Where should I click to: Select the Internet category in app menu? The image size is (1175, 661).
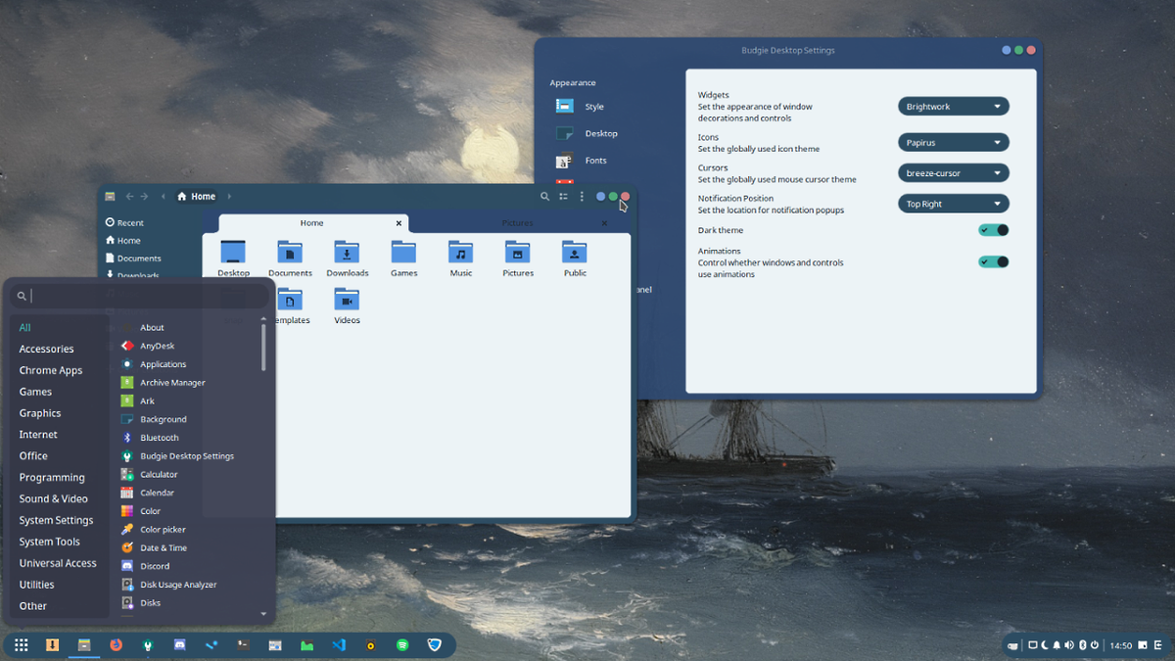[38, 434]
